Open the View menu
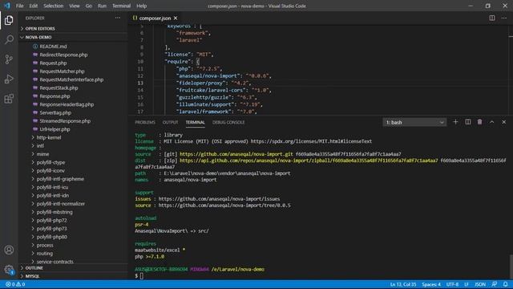This screenshot has height=289, width=513. point(75,6)
